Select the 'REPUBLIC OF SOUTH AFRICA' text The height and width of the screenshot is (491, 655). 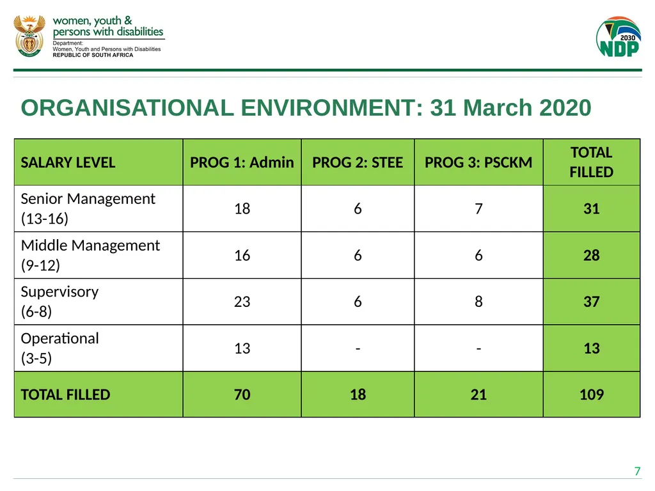[93, 55]
